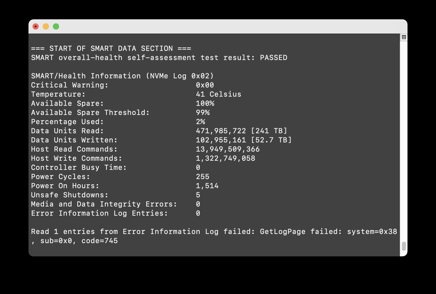Click the Available Spare value 100%
436x294 pixels.
tap(205, 104)
